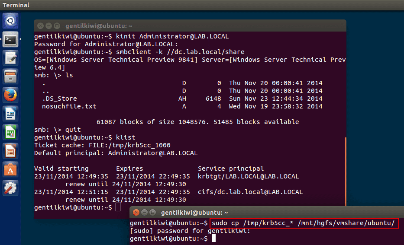Click 'cifs/dc.lab.local@LAB.LOCAL' service principal
The height and width of the screenshot is (245, 404).
[x=250, y=192]
